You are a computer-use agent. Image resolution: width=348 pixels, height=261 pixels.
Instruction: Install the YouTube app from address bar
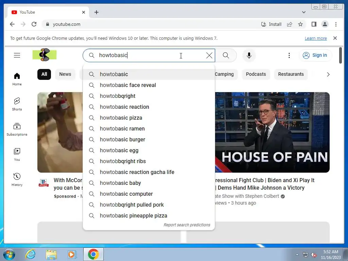271,24
